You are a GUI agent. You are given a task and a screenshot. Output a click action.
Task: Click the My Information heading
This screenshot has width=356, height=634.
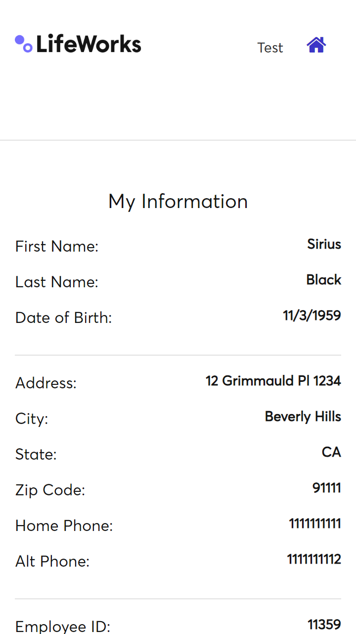tap(178, 202)
